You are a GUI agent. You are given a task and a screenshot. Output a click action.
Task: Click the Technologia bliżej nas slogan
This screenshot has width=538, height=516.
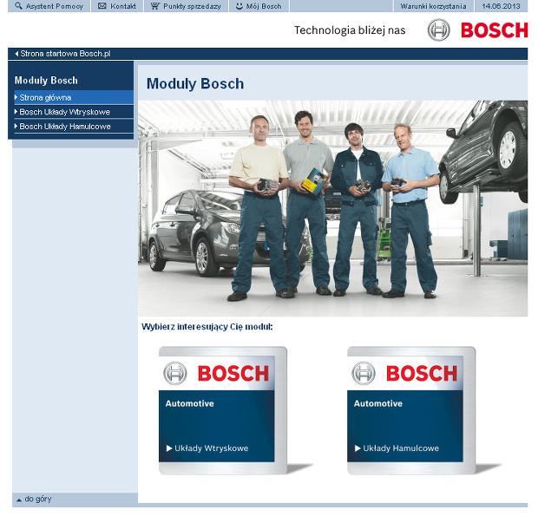tap(350, 30)
